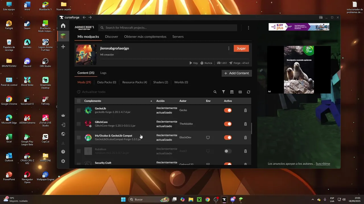
Task: Delete the Rubidium mod with trash icon
Action: [x=245, y=151]
